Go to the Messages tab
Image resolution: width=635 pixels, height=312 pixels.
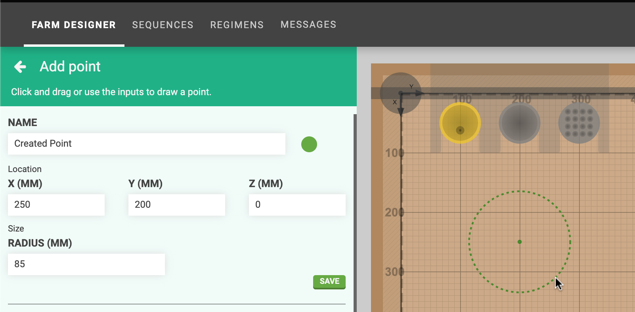(x=308, y=25)
